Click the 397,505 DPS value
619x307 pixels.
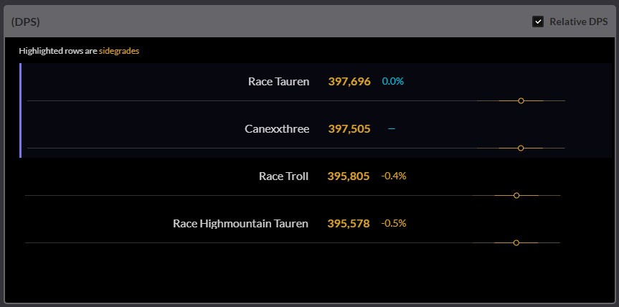pyautogui.click(x=349, y=129)
